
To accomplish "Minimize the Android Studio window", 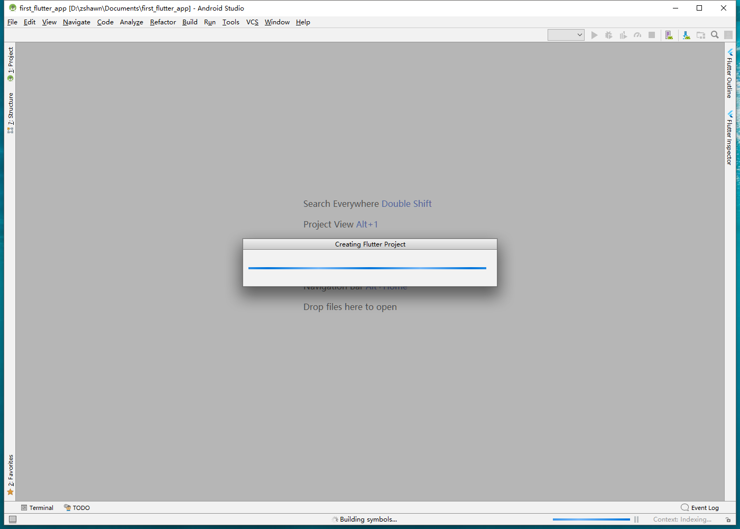I will pos(676,8).
